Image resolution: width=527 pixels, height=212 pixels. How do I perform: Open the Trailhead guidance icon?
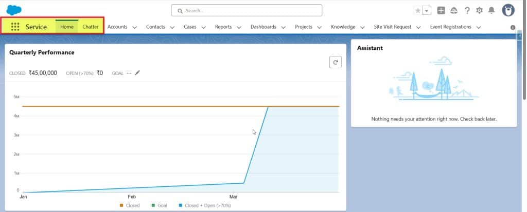click(x=454, y=10)
